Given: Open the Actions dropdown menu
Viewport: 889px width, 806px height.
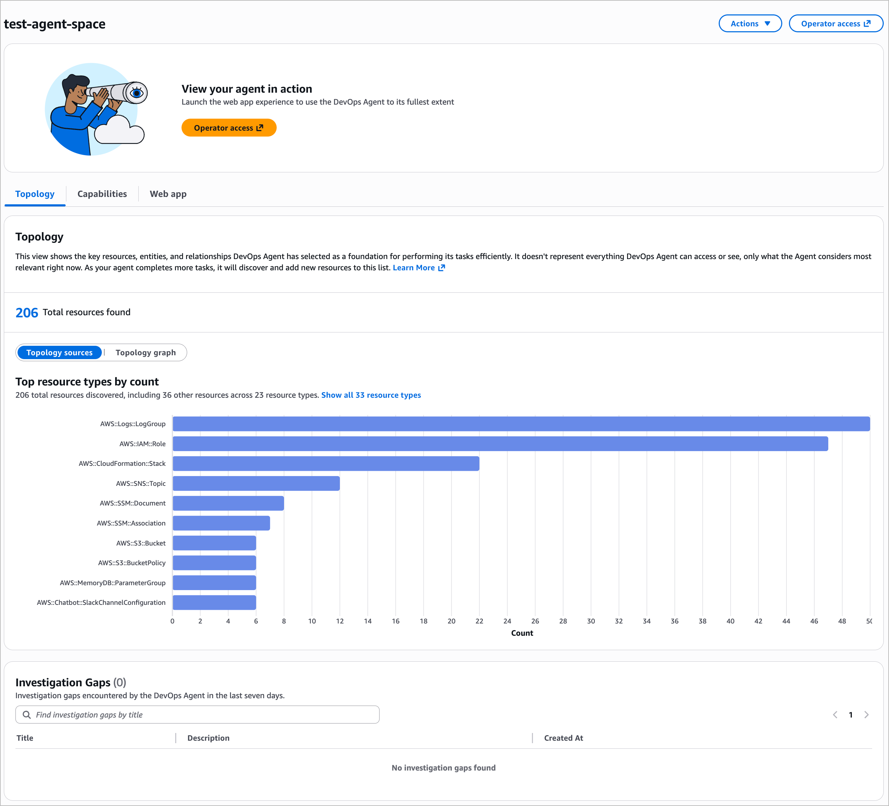Looking at the screenshot, I should pos(750,24).
